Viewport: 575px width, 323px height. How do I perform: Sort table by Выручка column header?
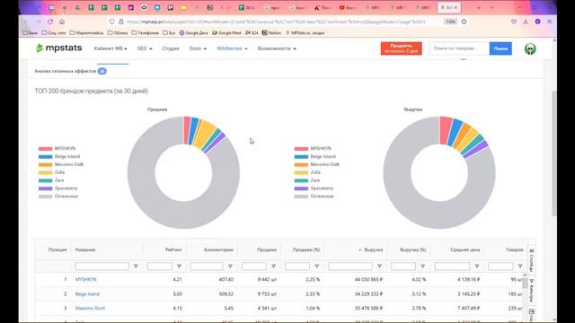click(374, 249)
